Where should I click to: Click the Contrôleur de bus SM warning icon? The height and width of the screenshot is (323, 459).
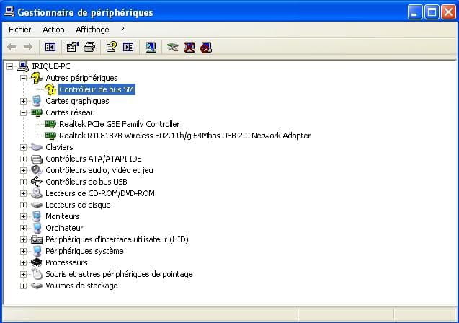(50, 89)
